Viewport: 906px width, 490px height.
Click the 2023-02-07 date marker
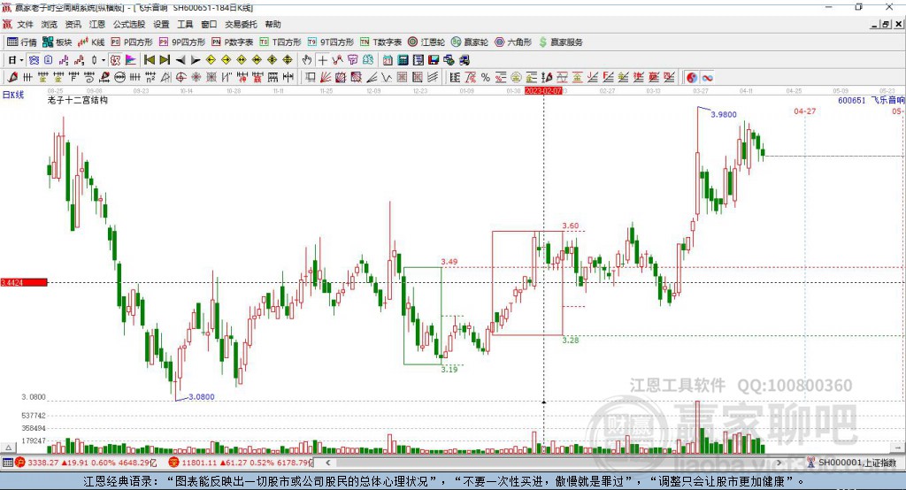click(x=543, y=91)
